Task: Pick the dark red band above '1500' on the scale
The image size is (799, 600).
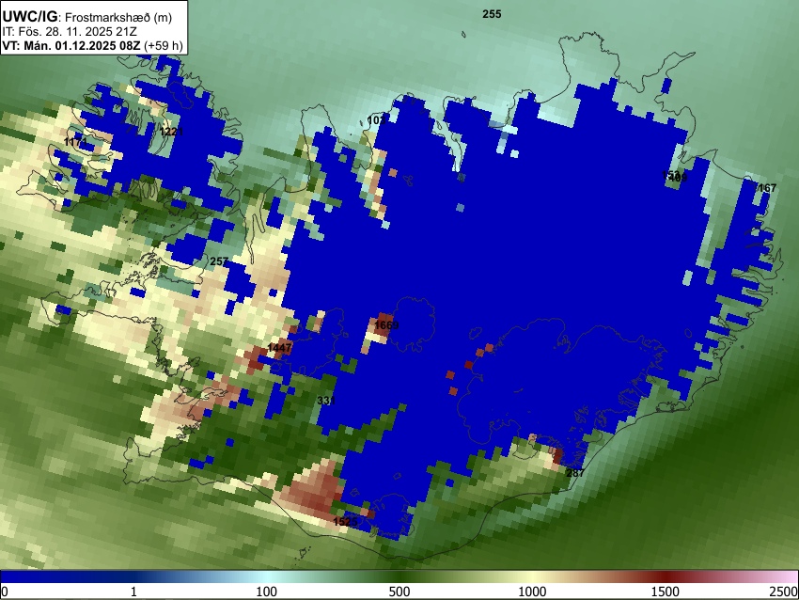Action: tap(666, 576)
